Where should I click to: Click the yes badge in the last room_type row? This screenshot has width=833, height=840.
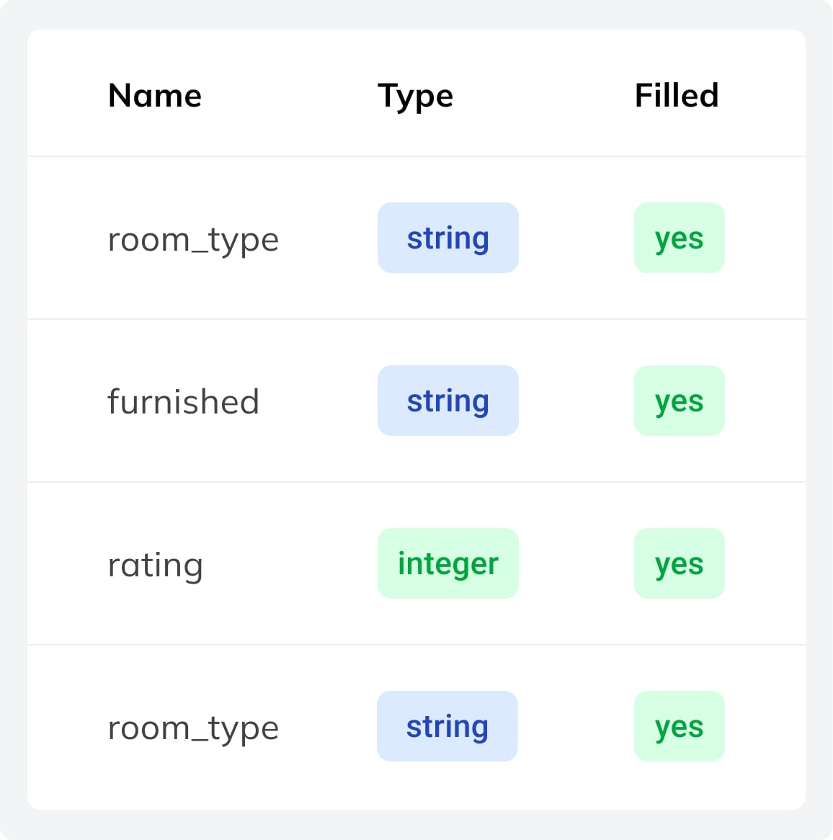pyautogui.click(x=679, y=726)
